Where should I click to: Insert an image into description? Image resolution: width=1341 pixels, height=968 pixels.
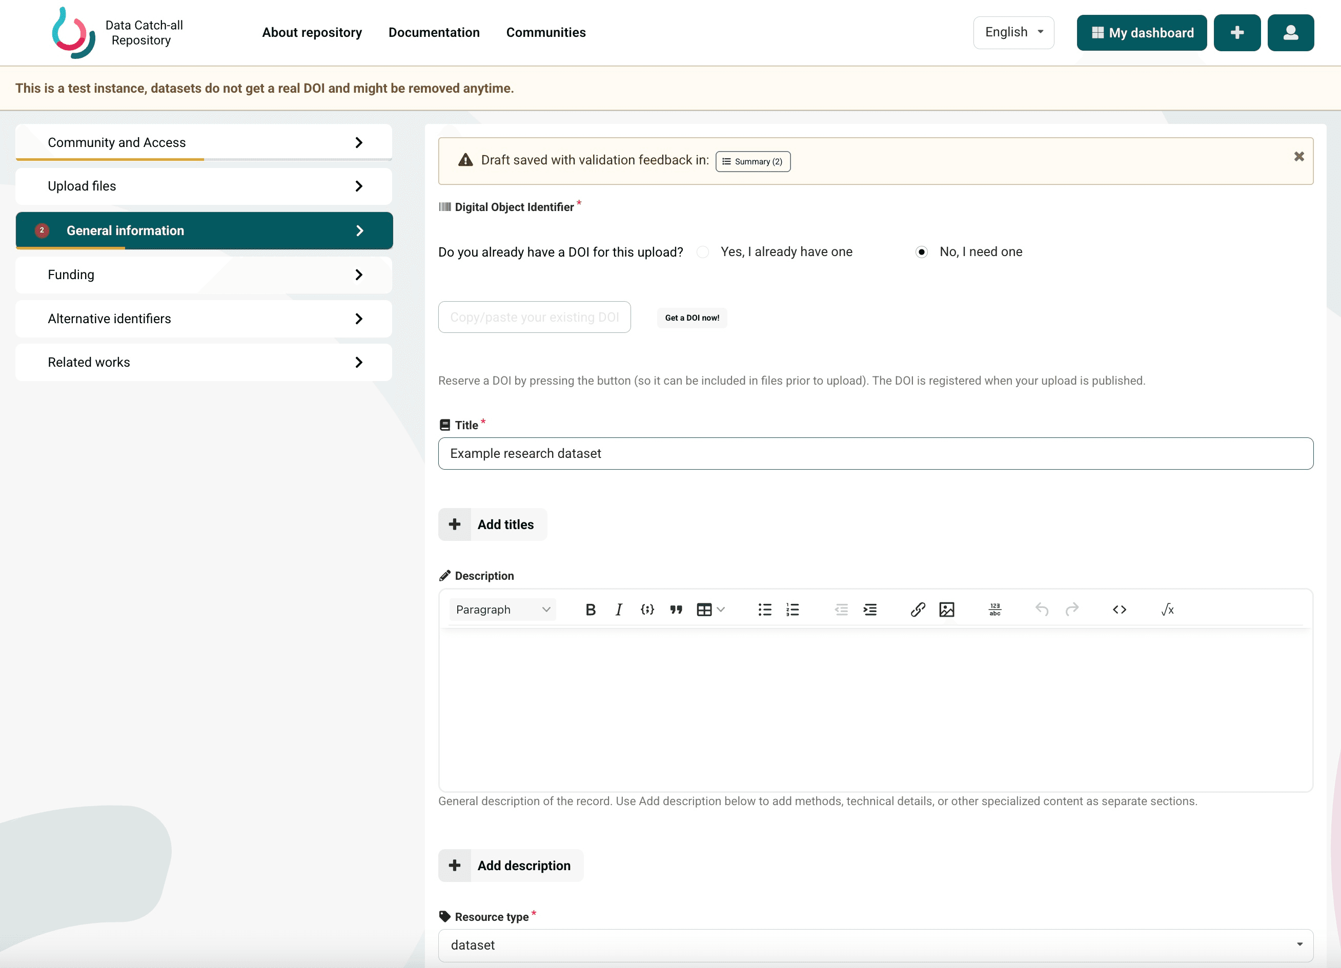(x=947, y=609)
